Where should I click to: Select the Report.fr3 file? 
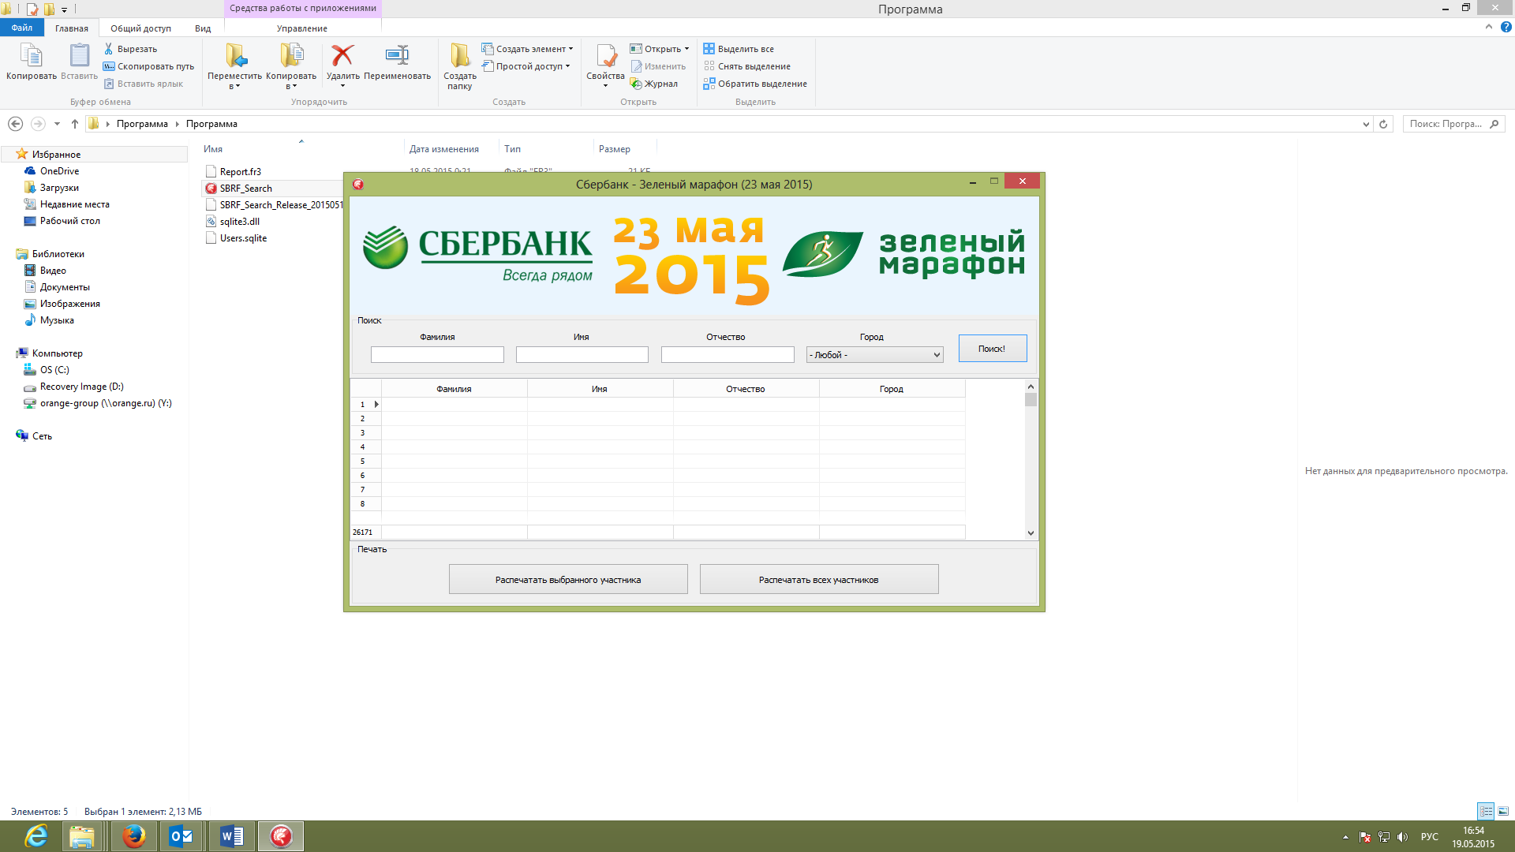(240, 171)
